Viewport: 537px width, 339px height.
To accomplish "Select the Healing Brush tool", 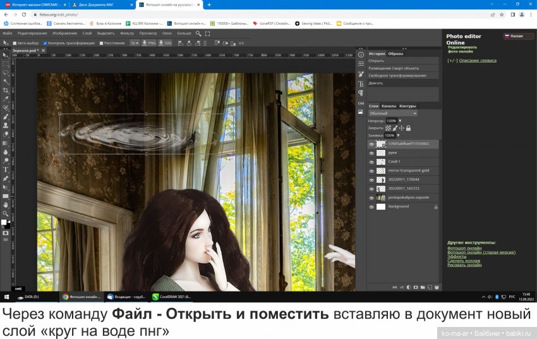I will tap(6, 108).
